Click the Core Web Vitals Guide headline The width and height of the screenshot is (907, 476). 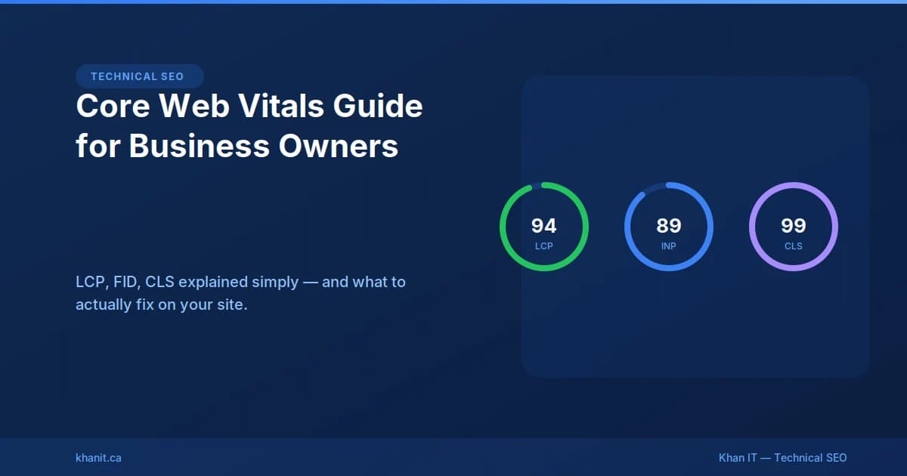(249, 126)
